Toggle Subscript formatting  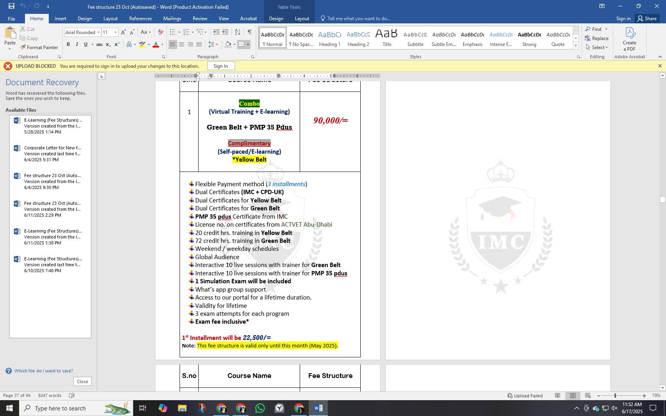click(x=108, y=44)
